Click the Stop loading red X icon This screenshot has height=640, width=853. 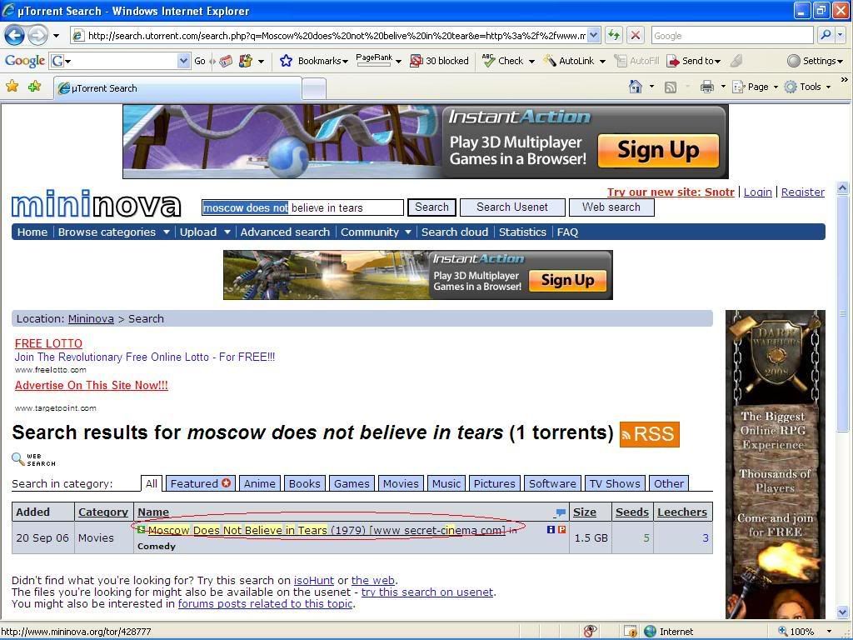[635, 35]
